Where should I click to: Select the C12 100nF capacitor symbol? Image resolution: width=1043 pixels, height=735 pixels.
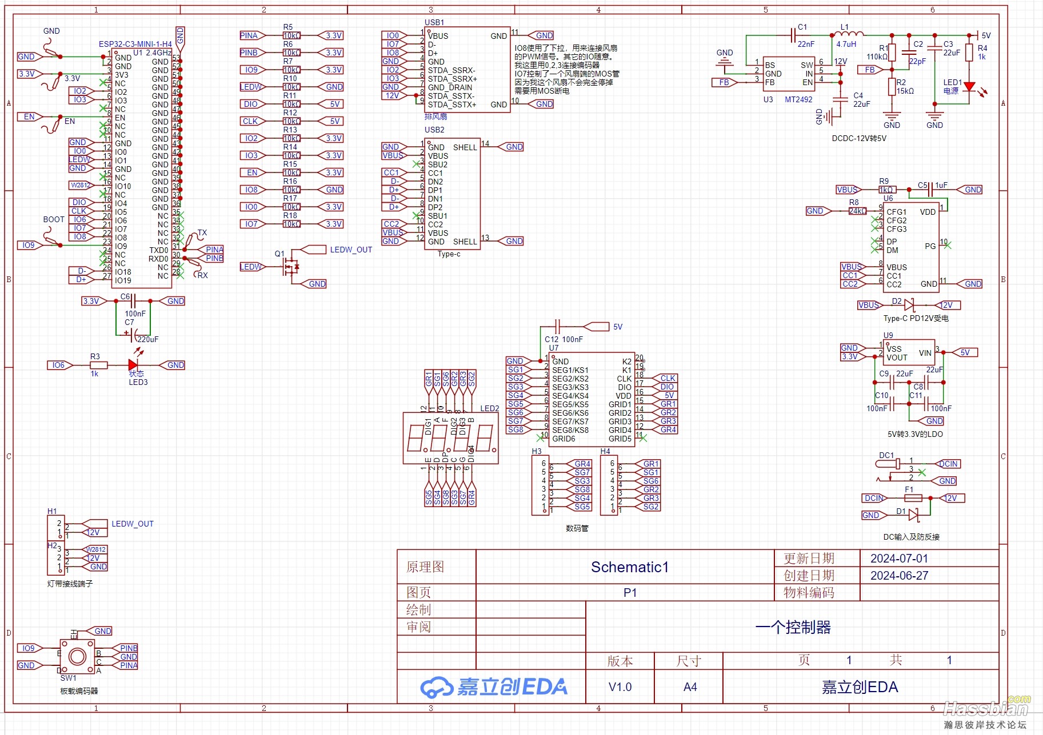[558, 327]
